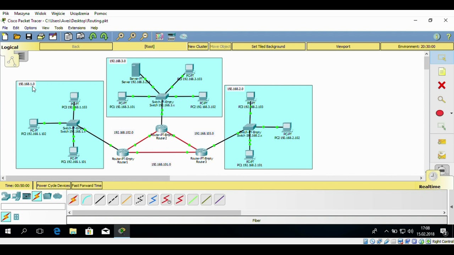Image resolution: width=454 pixels, height=255 pixels.
Task: Click the info icon at top right
Action: (x=437, y=36)
